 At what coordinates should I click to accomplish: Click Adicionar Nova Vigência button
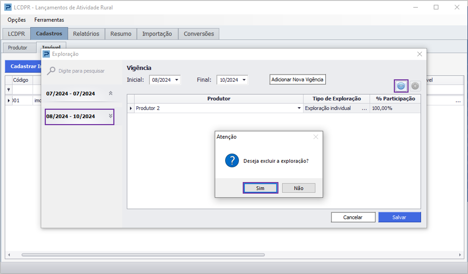[x=298, y=79]
